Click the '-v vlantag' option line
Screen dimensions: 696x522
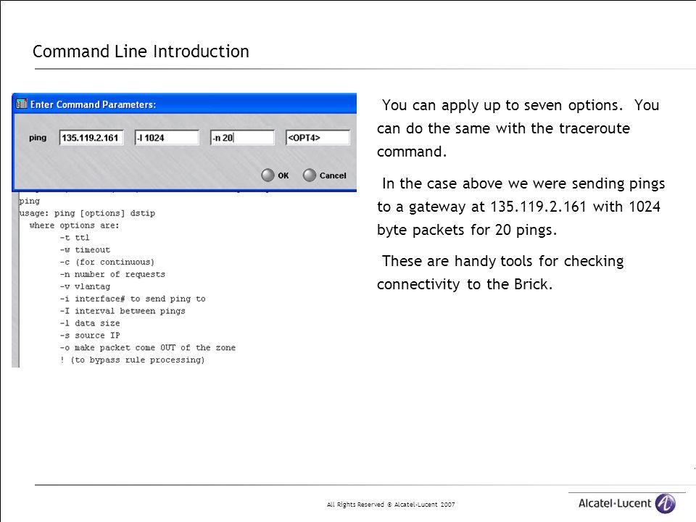[85, 287]
